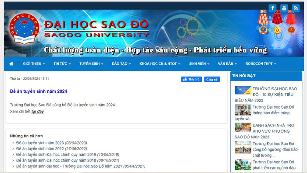Viewport: 307px width, 173px height.
Task: Open Đề án tuyển sinh chính quy 2018
Action: pyautogui.click(x=56, y=160)
